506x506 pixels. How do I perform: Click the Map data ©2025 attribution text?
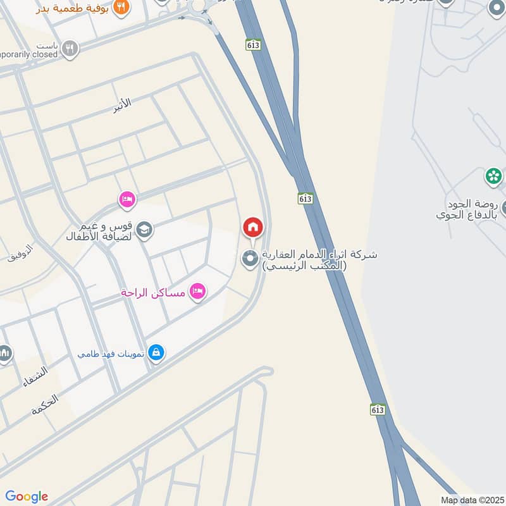pyautogui.click(x=472, y=500)
